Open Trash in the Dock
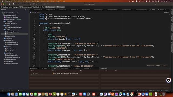This screenshot has width=173, height=97. point(164,94)
